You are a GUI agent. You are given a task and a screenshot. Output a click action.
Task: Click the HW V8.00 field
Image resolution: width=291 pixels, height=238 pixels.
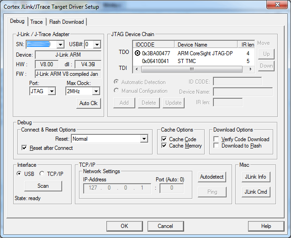pos(47,64)
